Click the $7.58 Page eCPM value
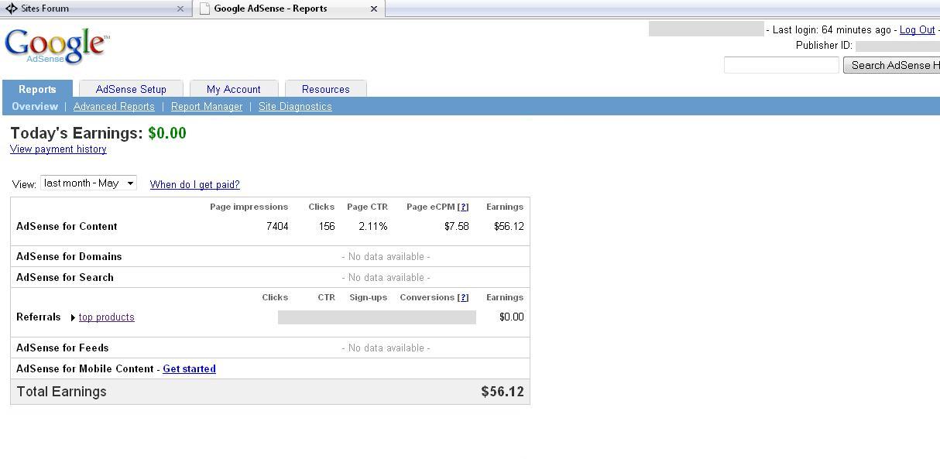Viewport: 940px width, 459px height. 457,227
